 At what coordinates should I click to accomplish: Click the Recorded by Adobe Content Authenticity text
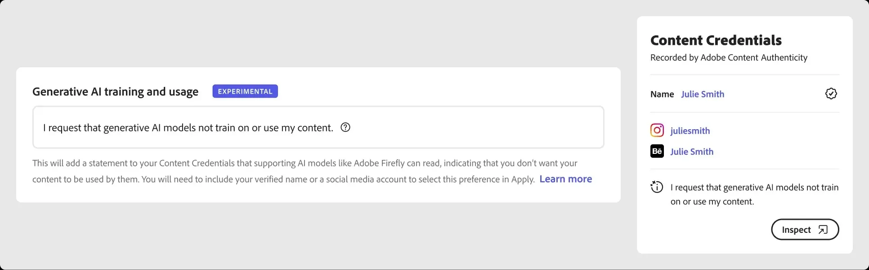729,58
